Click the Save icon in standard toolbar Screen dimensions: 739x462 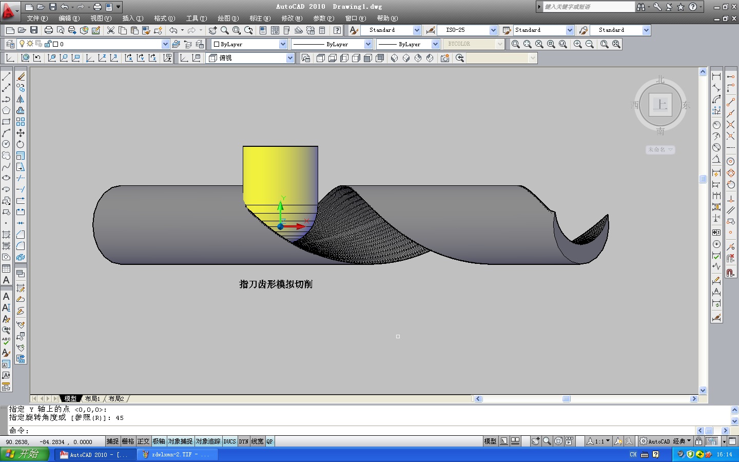pyautogui.click(x=34, y=30)
